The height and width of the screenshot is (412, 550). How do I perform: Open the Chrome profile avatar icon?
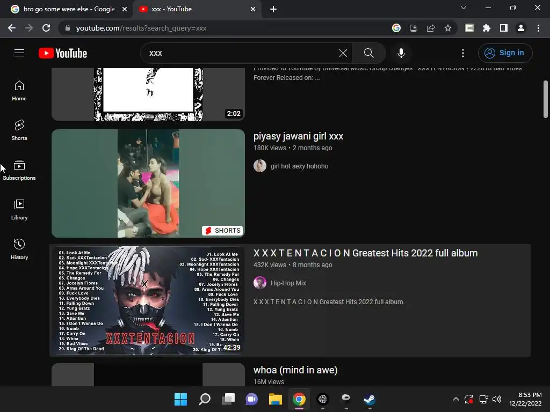click(521, 28)
